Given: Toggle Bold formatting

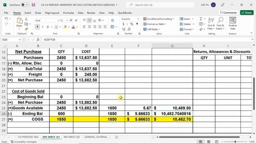Looking at the screenshot, I should tap(37, 27).
